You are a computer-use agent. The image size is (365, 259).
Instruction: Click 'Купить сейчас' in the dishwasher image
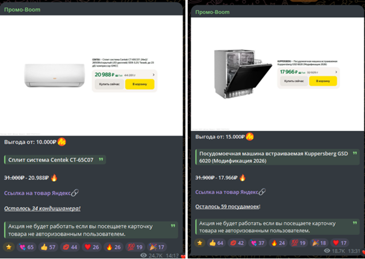click(294, 81)
